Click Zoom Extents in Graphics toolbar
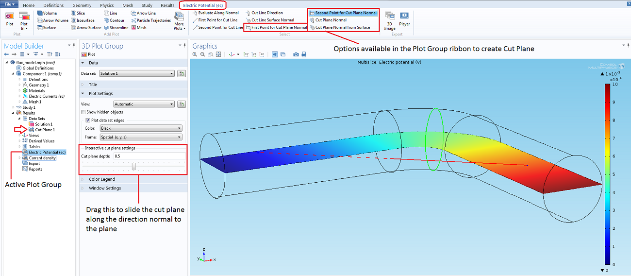Screen dimensions: 631x276 pos(219,54)
